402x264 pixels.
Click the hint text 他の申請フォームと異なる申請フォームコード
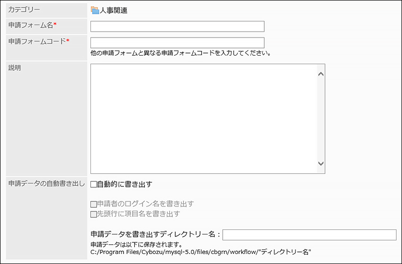pos(153,53)
